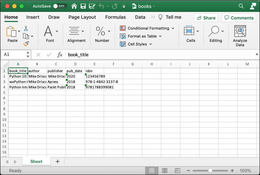Click the Save As pencil icon

coord(92,6)
